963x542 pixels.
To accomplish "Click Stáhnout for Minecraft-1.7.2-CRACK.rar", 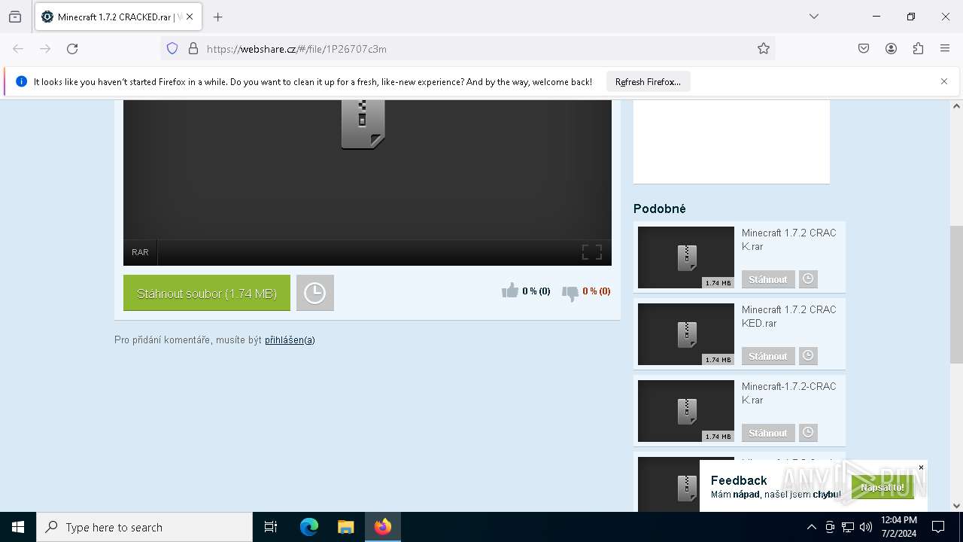I will pyautogui.click(x=768, y=433).
